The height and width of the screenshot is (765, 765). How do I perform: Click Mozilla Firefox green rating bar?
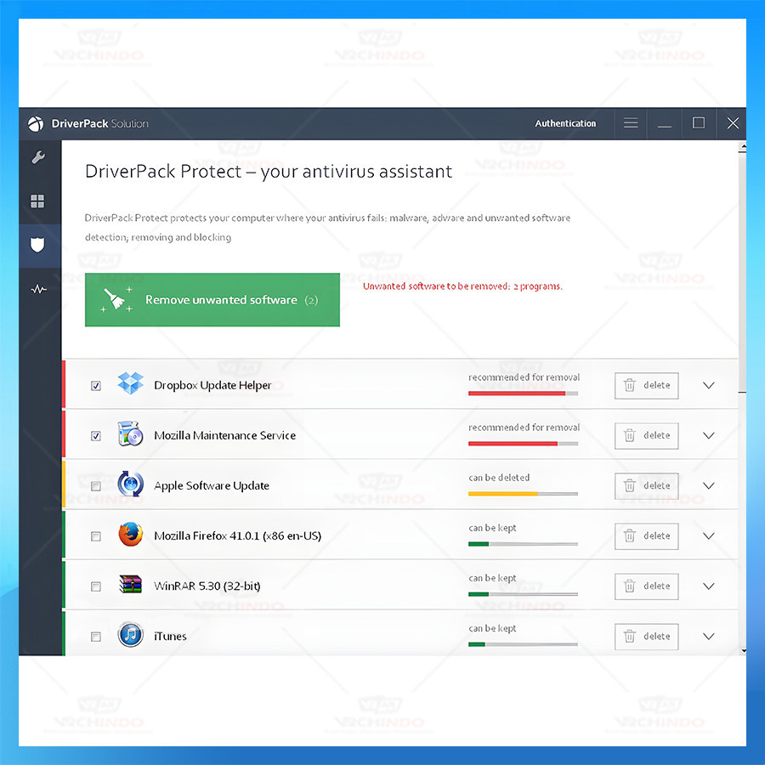[x=523, y=544]
